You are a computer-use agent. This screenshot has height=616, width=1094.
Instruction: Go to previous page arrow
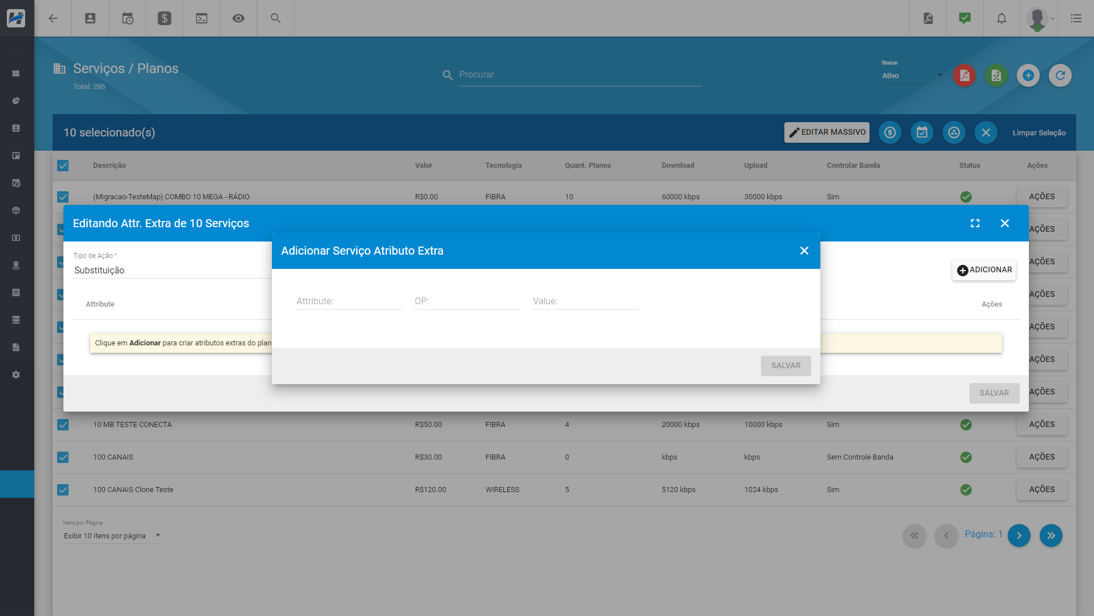tap(947, 536)
